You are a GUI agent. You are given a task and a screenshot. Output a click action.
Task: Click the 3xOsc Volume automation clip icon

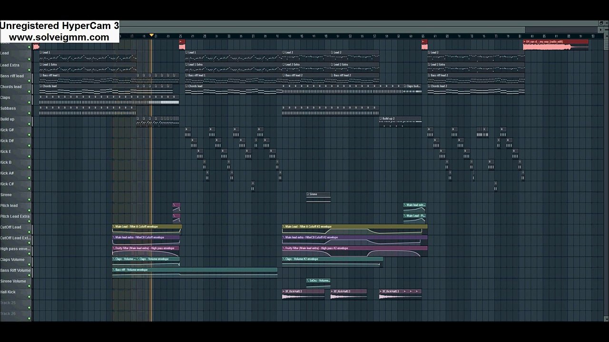(x=308, y=281)
